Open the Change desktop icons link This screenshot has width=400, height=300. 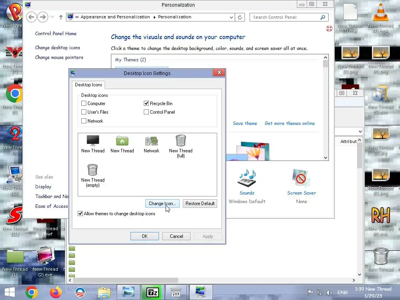(x=58, y=47)
